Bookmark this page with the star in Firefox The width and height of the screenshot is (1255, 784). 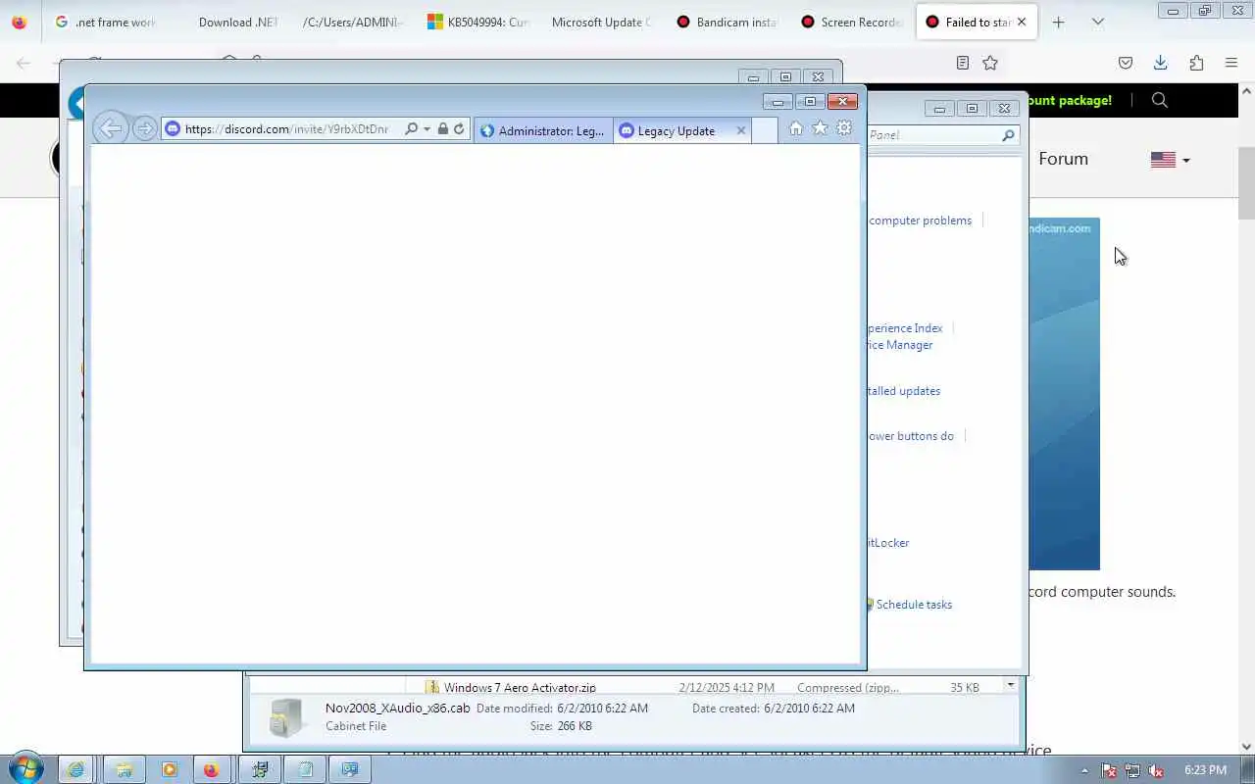(990, 63)
